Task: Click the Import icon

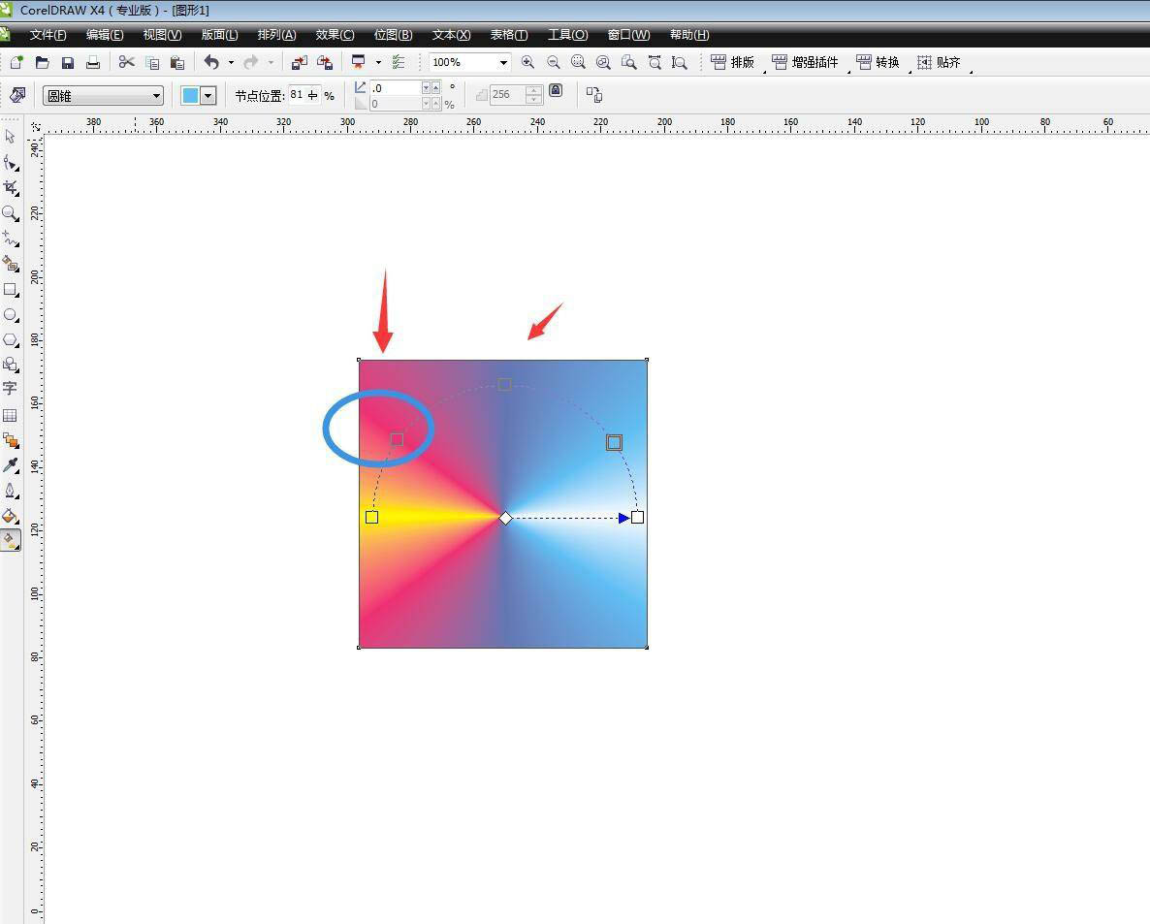Action: coord(300,63)
